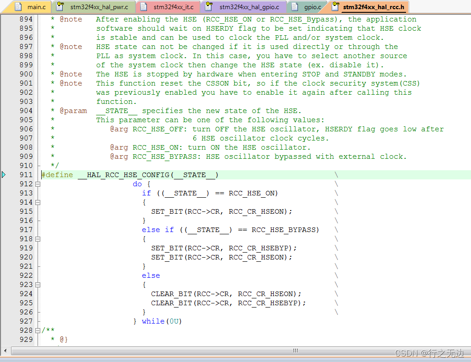Screen dimensions: 471x362
Task: Click line number 894 in the gutter
Action: coord(26,19)
